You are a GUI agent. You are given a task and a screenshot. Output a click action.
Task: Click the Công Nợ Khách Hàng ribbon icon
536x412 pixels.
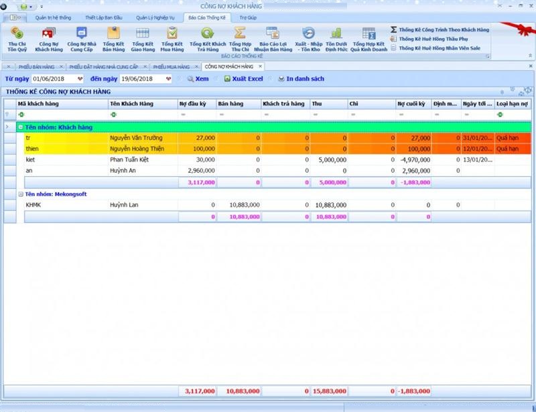tap(48, 38)
